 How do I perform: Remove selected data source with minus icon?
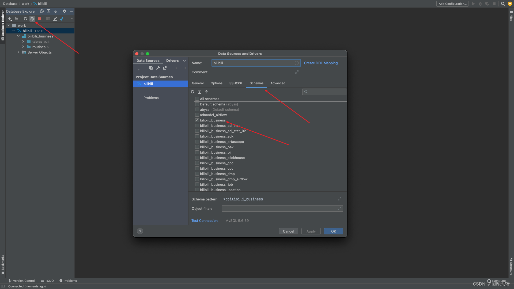pyautogui.click(x=144, y=68)
